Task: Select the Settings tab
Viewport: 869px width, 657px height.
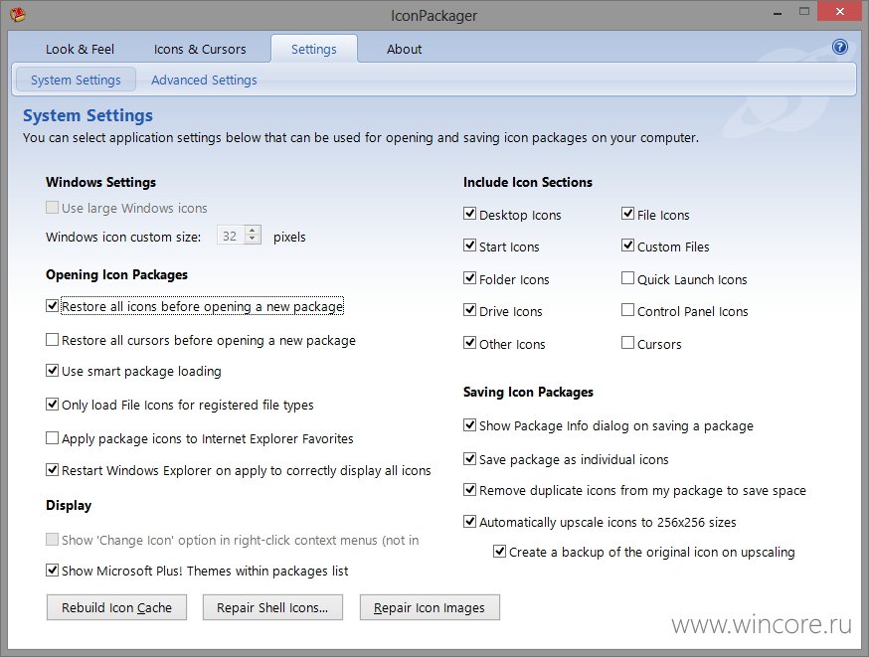Action: click(313, 50)
